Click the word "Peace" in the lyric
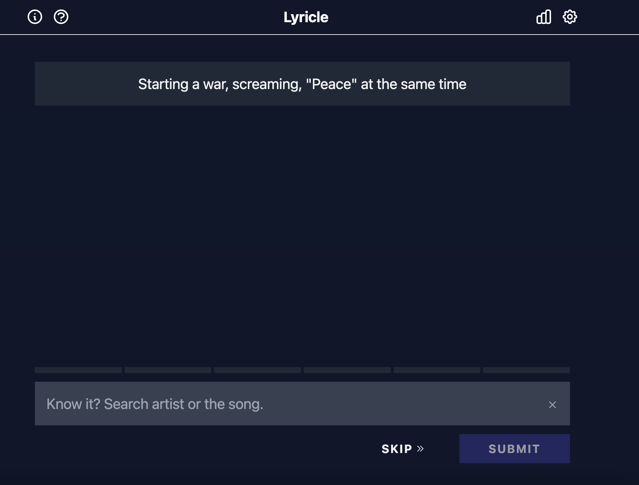The width and height of the screenshot is (639, 485). tap(331, 84)
